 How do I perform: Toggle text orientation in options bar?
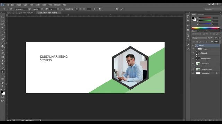[x=11, y=9]
